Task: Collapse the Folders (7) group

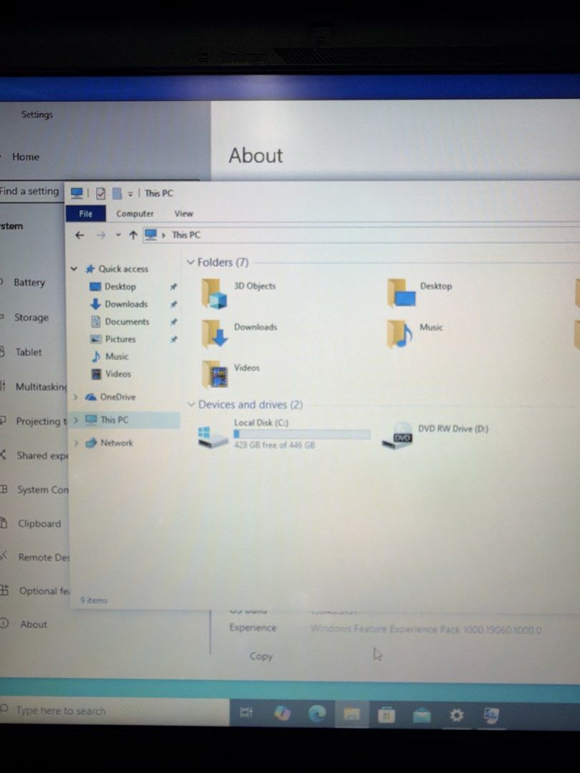Action: [x=190, y=262]
